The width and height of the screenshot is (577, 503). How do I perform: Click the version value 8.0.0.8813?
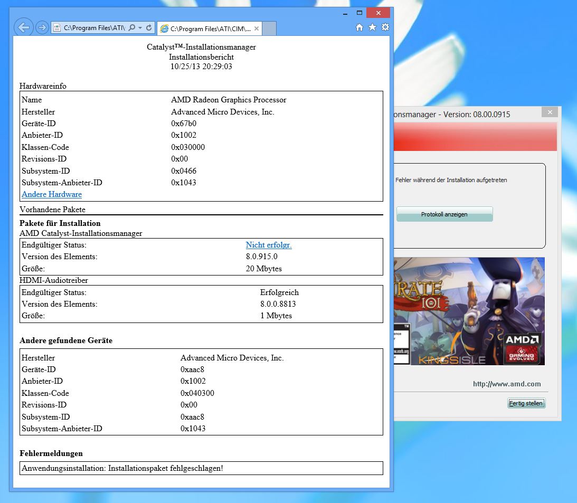[278, 304]
